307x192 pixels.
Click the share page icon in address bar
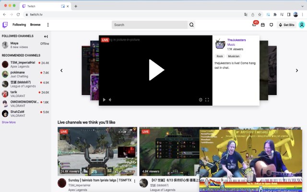click(253, 14)
